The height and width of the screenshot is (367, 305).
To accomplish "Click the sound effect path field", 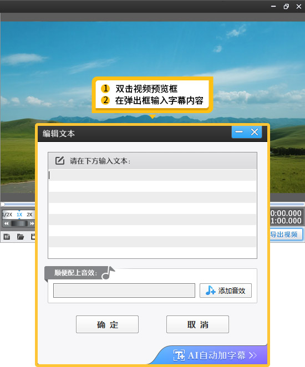I will pyautogui.click(x=124, y=290).
